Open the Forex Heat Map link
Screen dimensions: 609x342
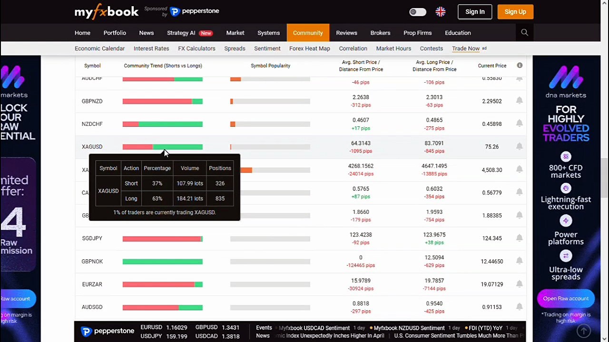pyautogui.click(x=309, y=48)
